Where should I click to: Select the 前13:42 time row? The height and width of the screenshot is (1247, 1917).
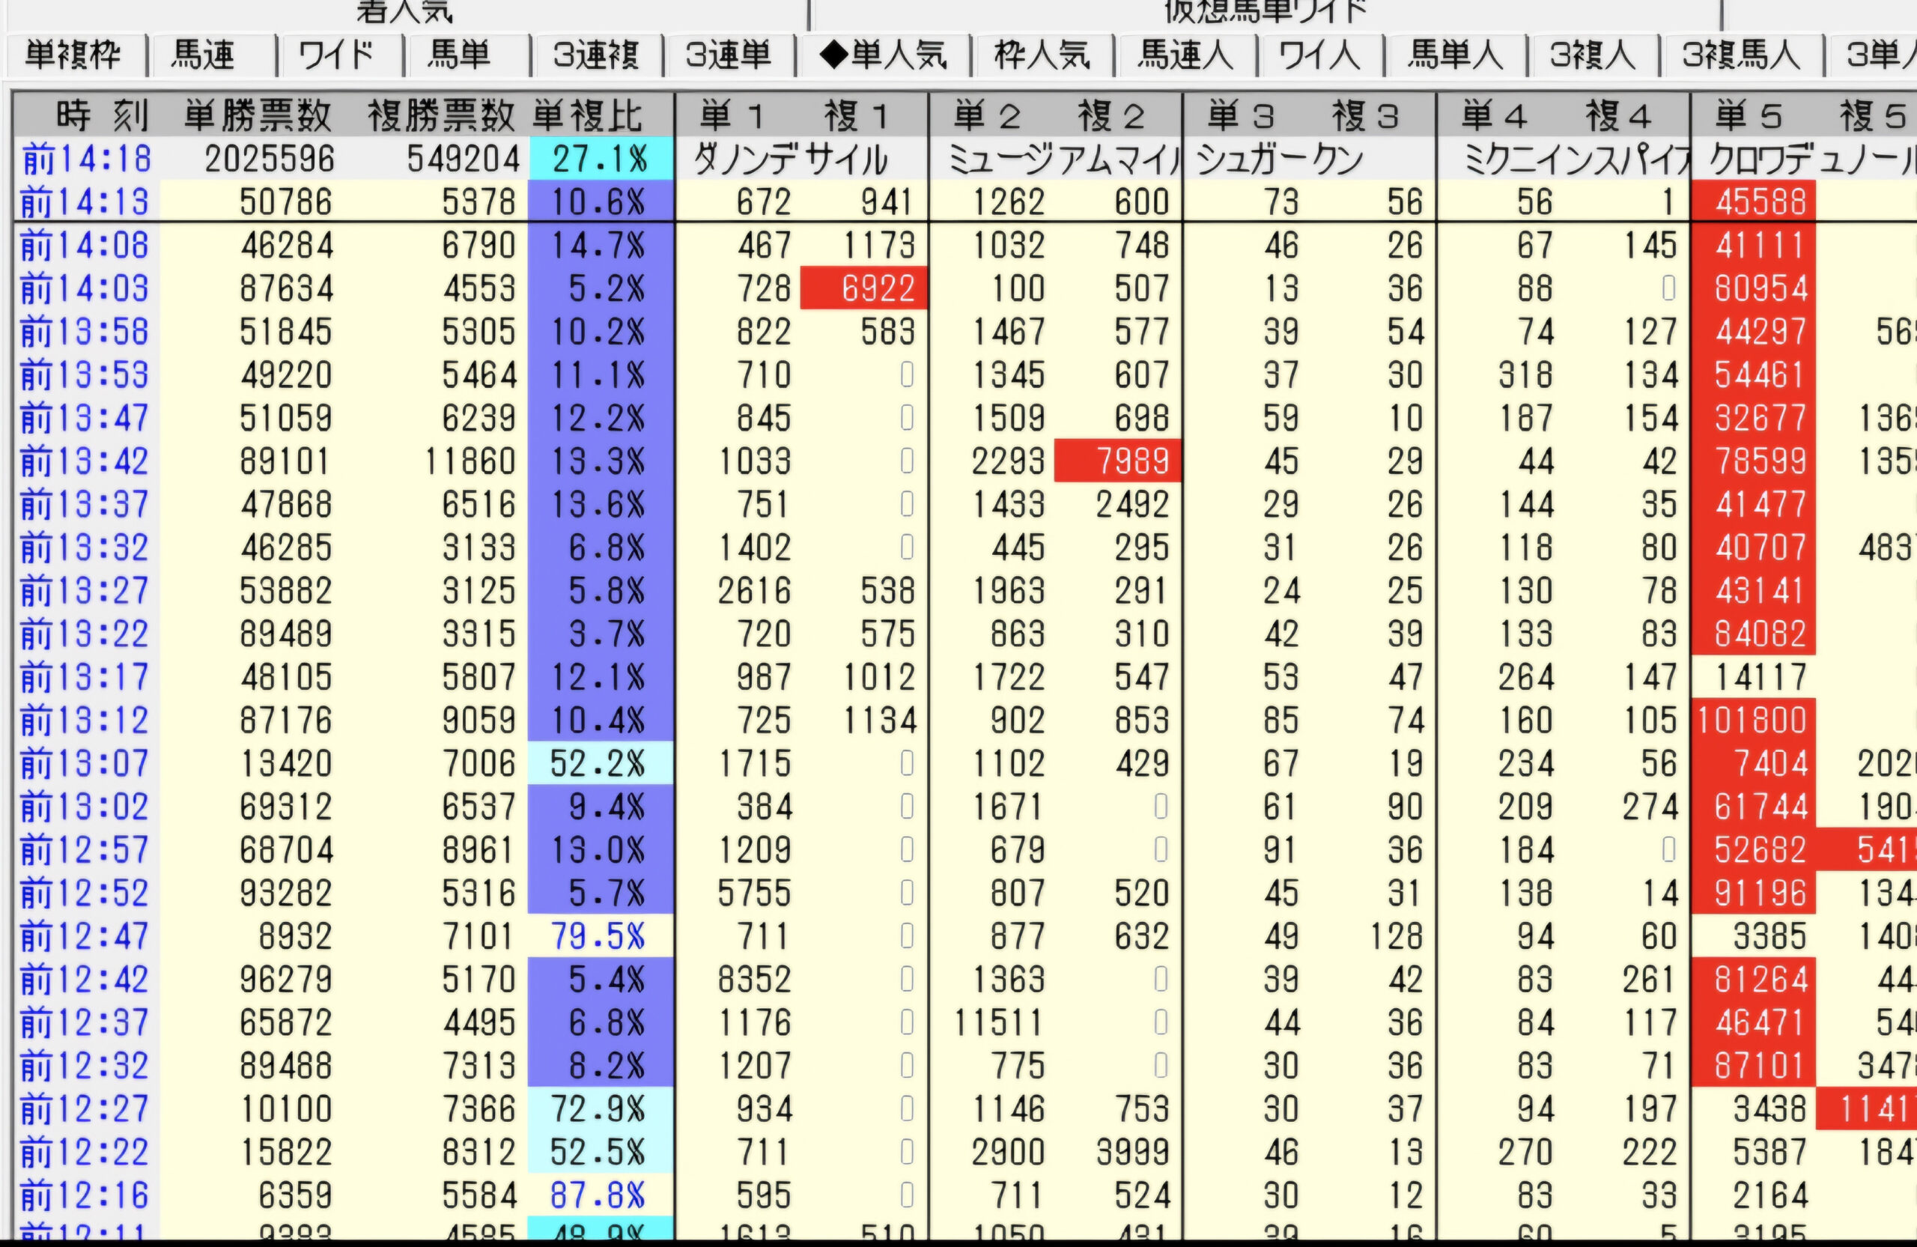[x=85, y=461]
